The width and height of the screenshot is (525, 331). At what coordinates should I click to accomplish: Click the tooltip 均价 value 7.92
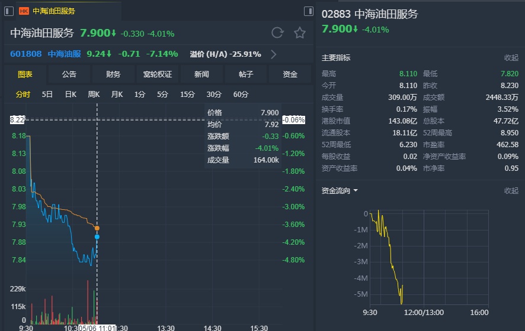pyautogui.click(x=271, y=125)
